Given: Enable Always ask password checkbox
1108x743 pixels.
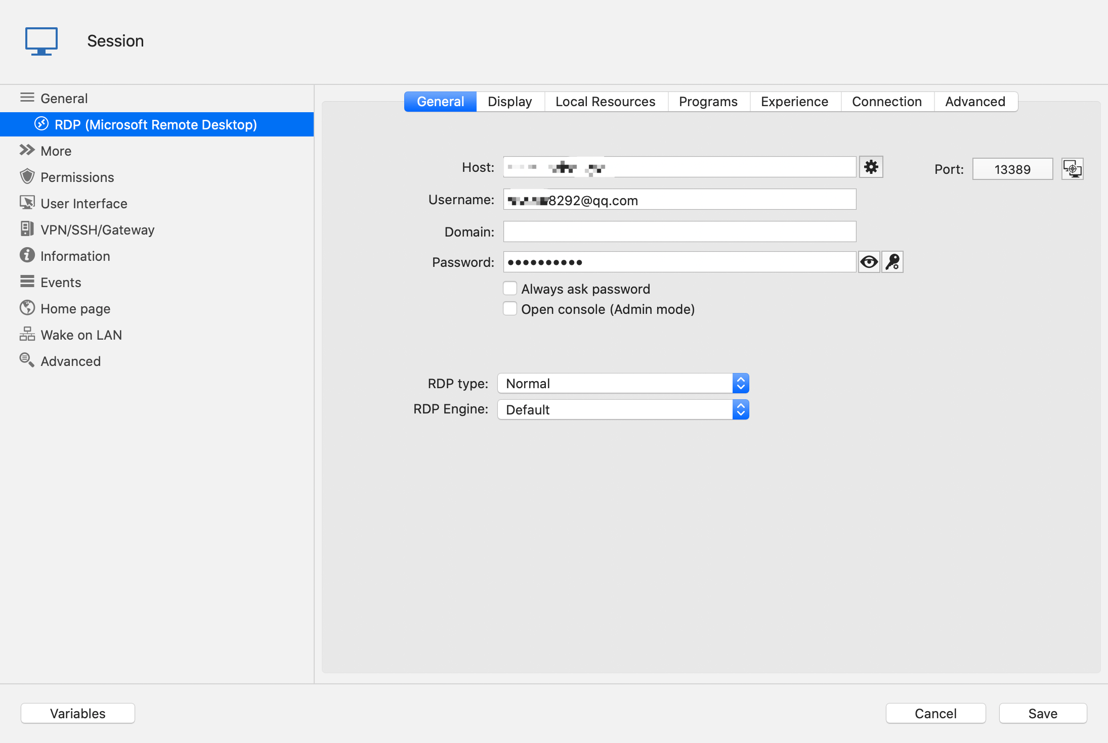Looking at the screenshot, I should [510, 289].
